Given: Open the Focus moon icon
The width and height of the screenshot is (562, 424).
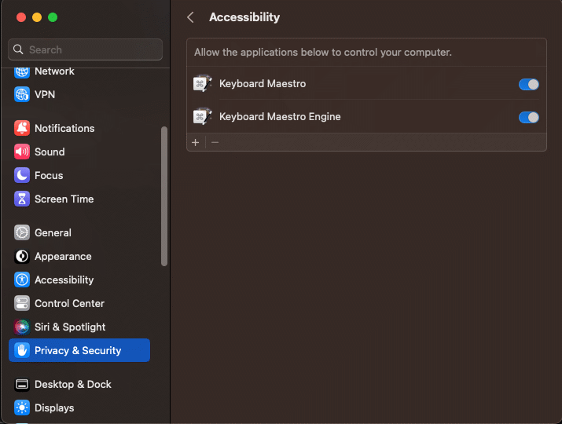Looking at the screenshot, I should click(22, 175).
